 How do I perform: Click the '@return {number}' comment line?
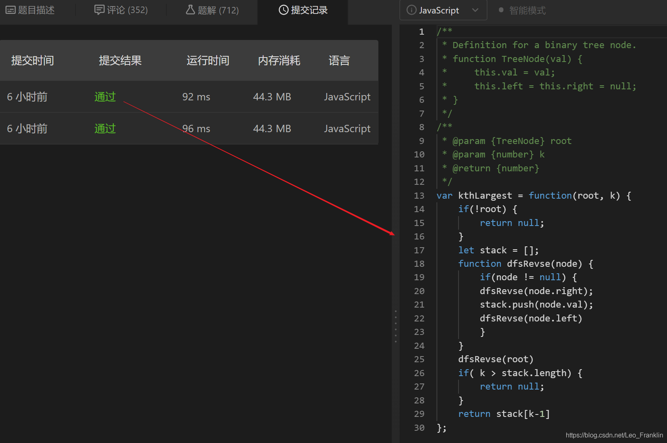(x=496, y=168)
